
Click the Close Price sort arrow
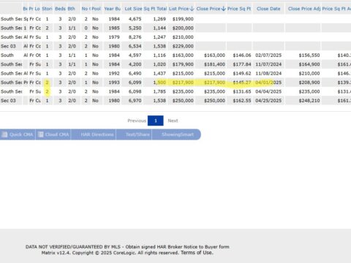223,9
